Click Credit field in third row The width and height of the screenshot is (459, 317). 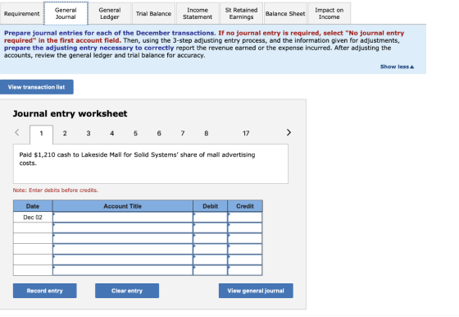(245, 238)
